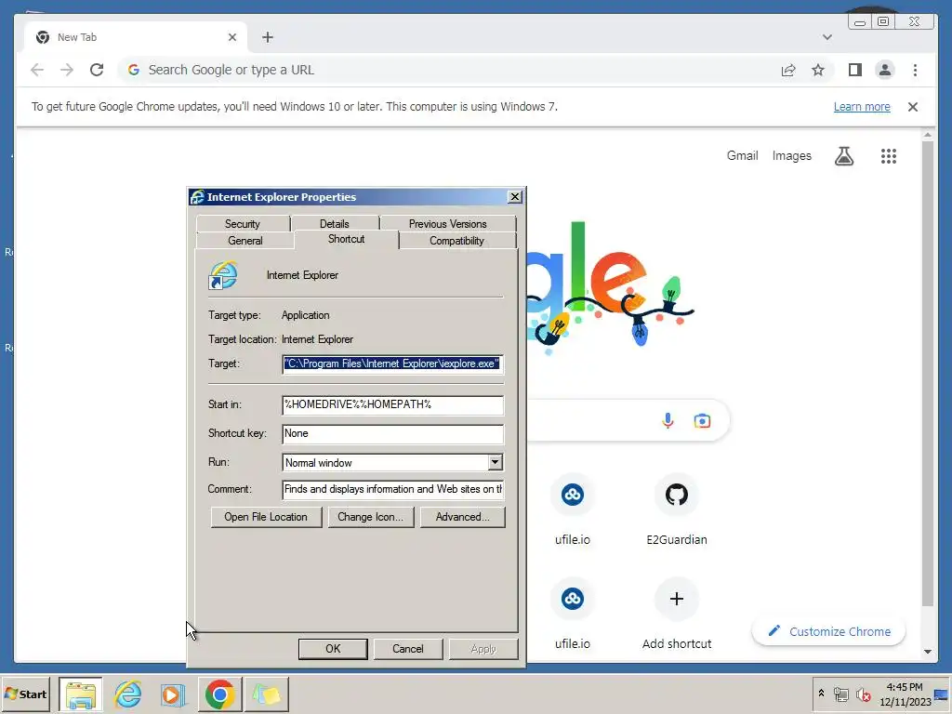
Task: Switch to the Compatibility tab
Action: click(x=456, y=241)
